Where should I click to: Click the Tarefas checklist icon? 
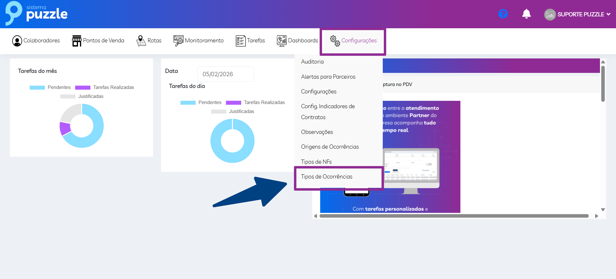pos(240,41)
